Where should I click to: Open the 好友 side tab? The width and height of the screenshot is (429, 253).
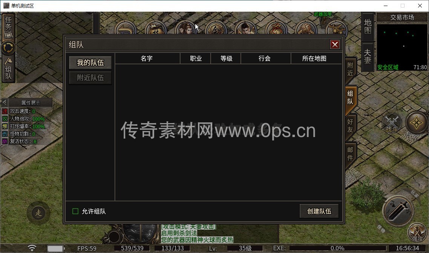pyautogui.click(x=350, y=126)
